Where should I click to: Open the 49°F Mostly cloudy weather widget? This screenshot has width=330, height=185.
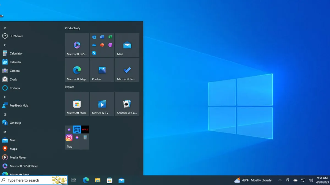(x=253, y=180)
